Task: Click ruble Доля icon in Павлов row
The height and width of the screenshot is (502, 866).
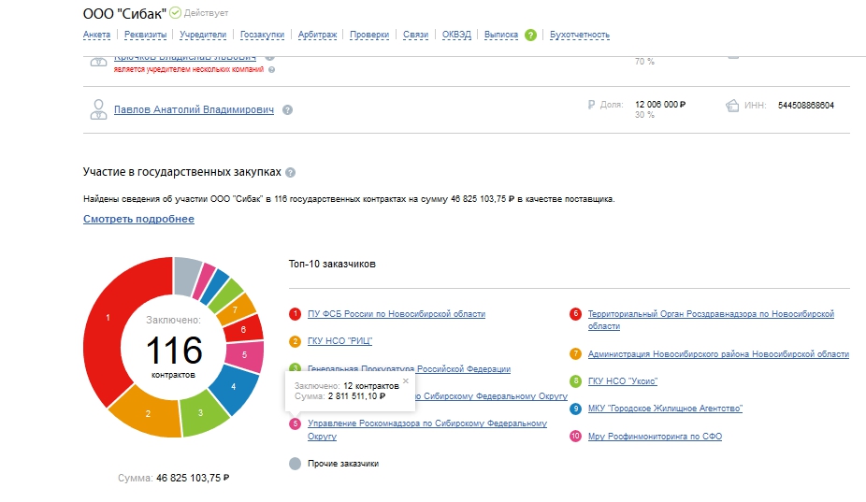Action: [x=591, y=105]
